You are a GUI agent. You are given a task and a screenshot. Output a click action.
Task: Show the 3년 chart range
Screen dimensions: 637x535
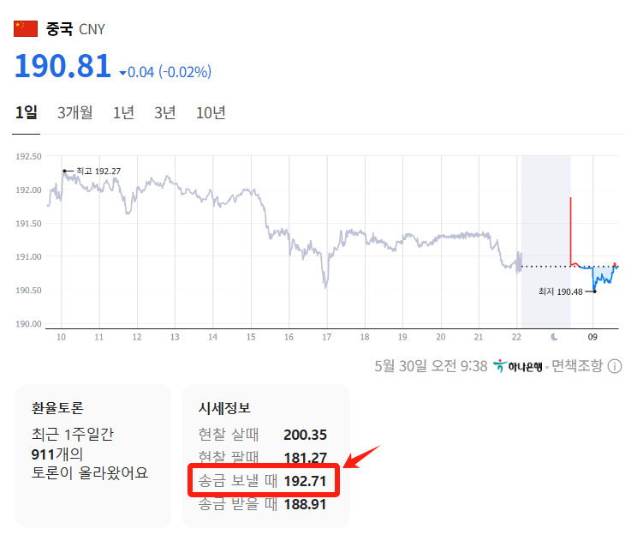click(x=164, y=112)
